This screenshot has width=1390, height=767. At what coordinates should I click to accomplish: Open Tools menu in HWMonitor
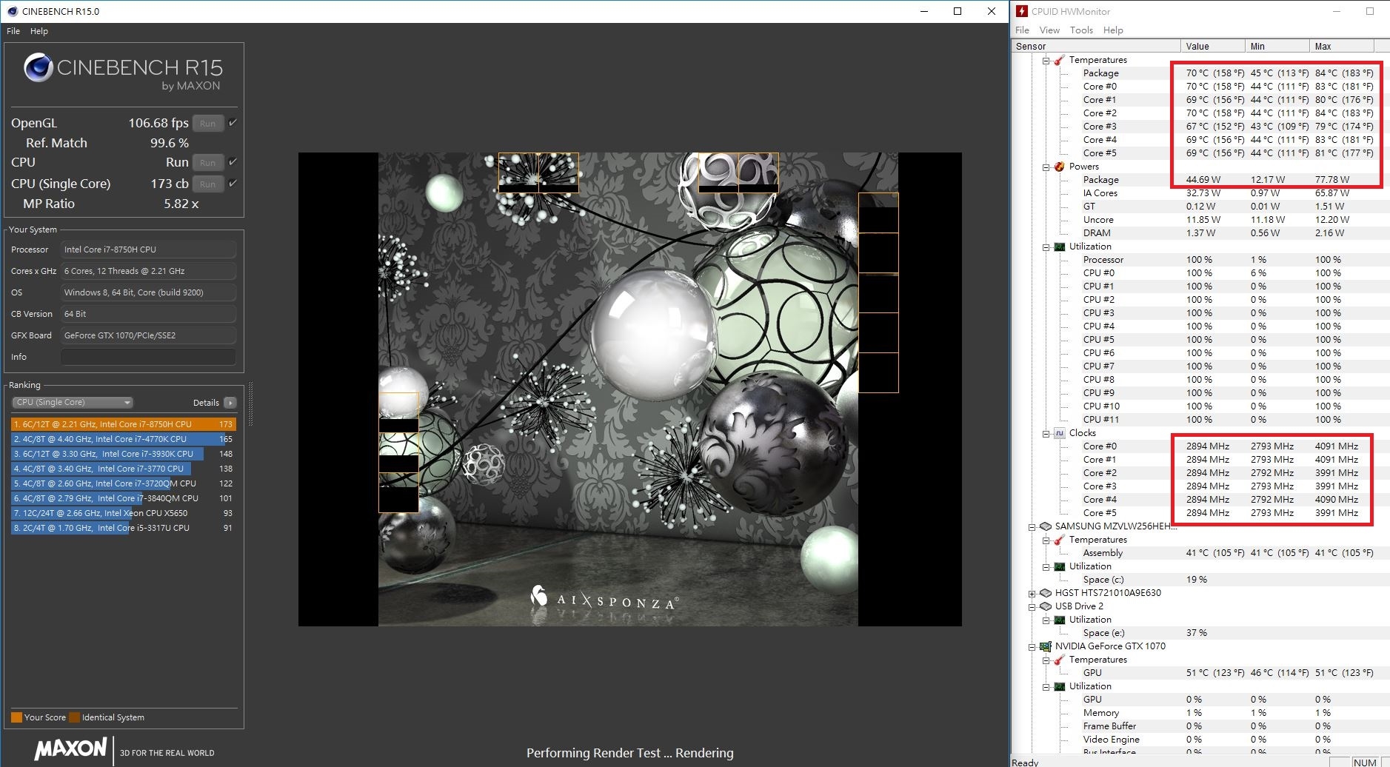click(1081, 30)
